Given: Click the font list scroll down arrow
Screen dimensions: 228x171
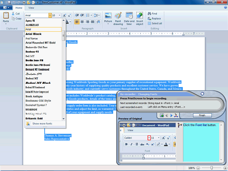Looking at the screenshot, I should click(x=63, y=119).
